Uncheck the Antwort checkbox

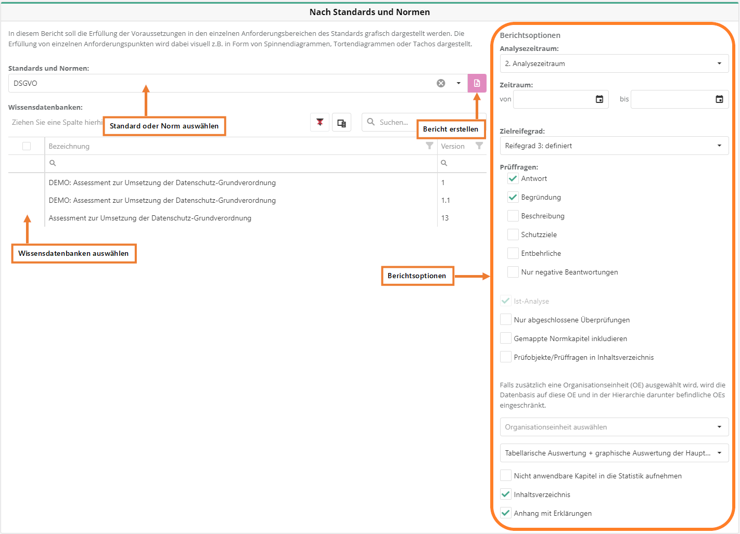(513, 178)
